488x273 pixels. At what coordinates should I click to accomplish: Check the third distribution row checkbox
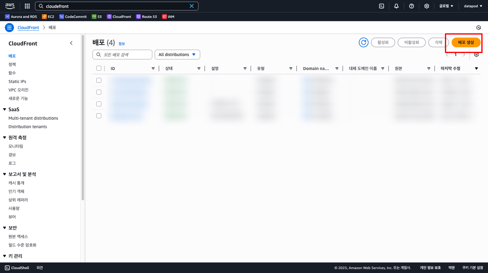point(99,104)
